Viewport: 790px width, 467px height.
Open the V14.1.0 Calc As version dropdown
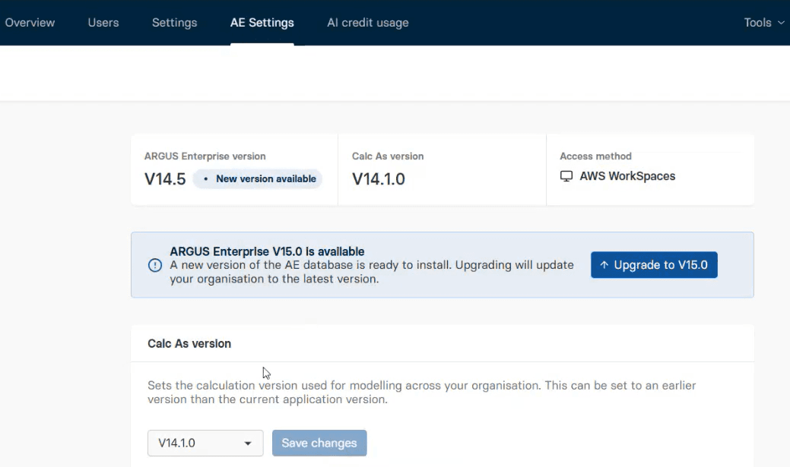click(205, 443)
